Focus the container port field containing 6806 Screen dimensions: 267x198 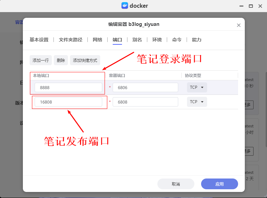(x=145, y=87)
